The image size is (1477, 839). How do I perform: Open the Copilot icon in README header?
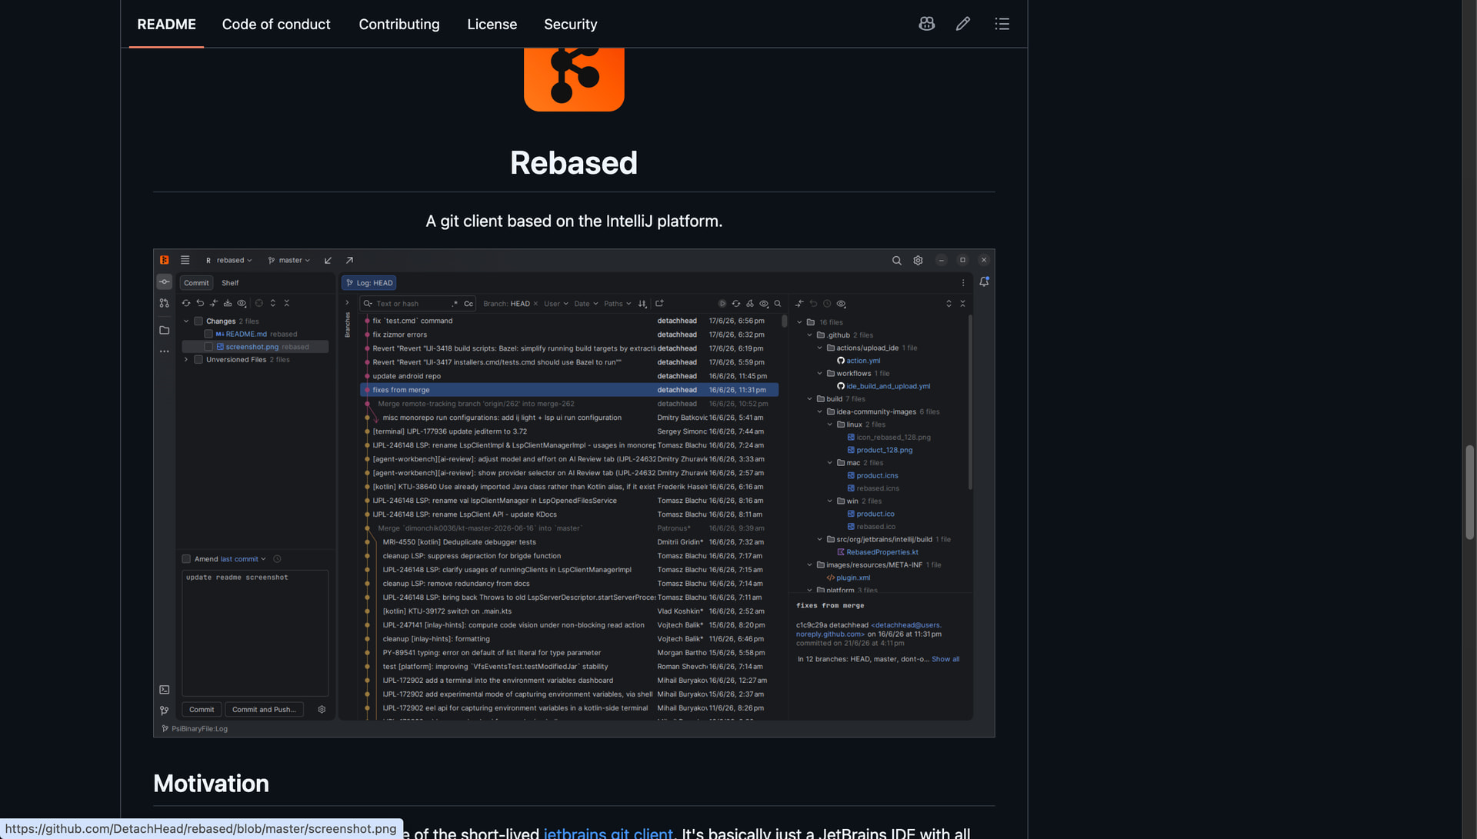926,24
